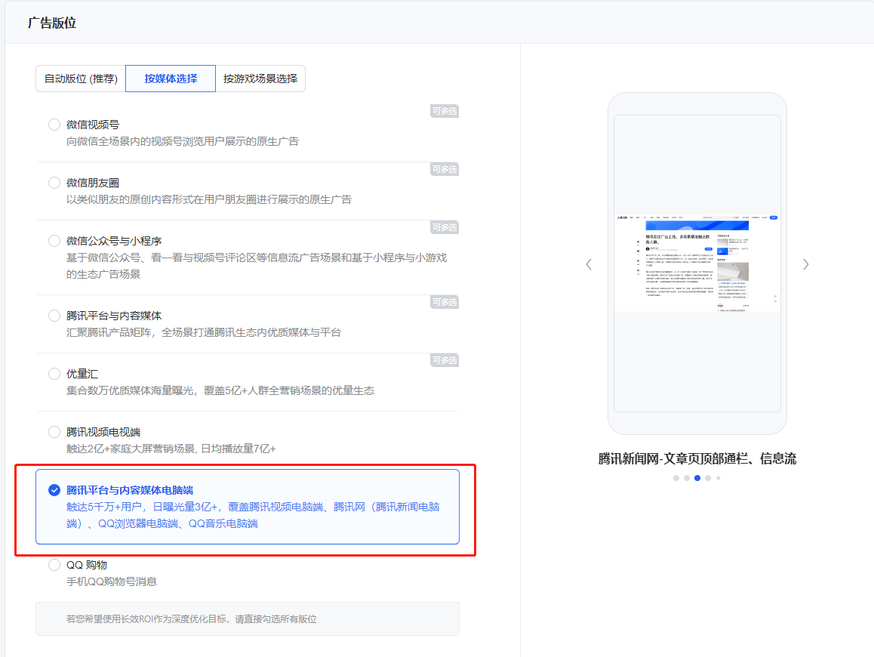Screen dimensions: 874x657
Task: Click the 可多选 badge on 优量汇
Action: tap(445, 360)
